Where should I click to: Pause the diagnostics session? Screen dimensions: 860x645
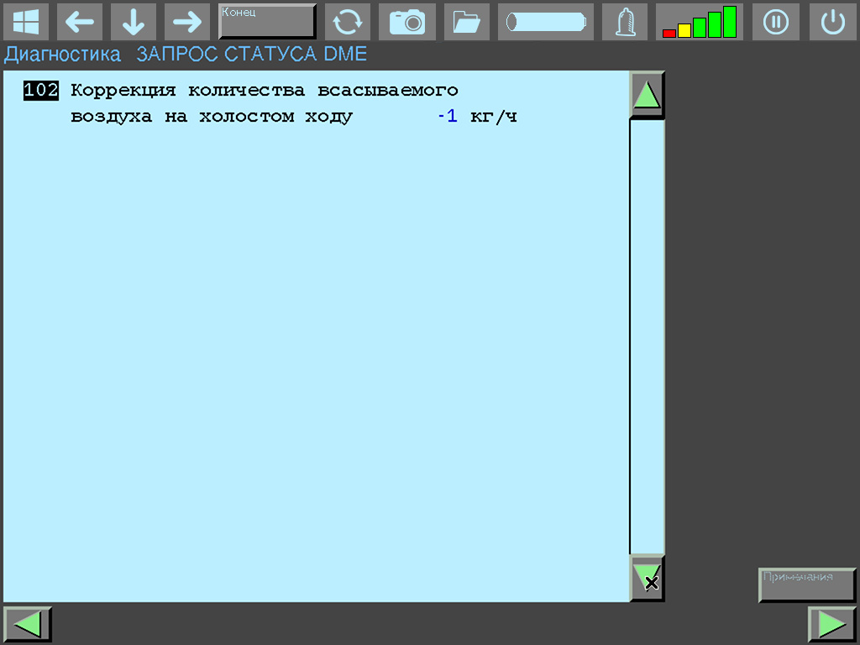[x=775, y=21]
